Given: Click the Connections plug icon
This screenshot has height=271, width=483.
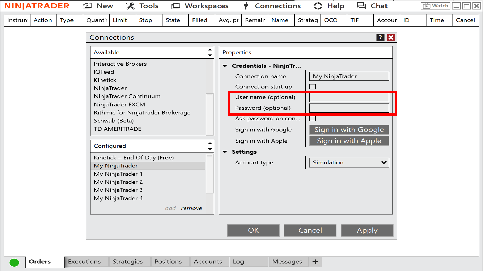Looking at the screenshot, I should coord(245,6).
